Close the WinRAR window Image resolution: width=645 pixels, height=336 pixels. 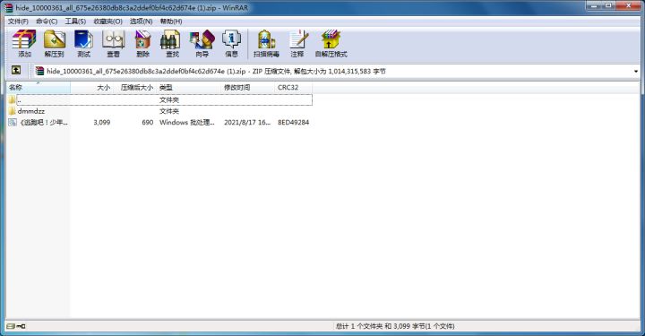(x=628, y=5)
